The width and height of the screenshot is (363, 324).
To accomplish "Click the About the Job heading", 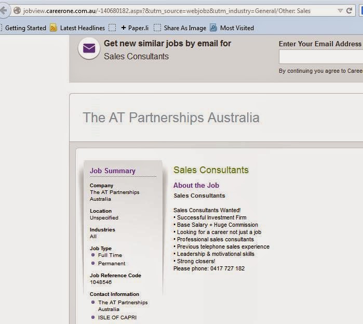I will 196,186.
